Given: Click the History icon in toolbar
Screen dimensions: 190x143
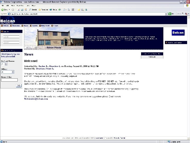Looking at the screenshot, I should click(60, 10).
